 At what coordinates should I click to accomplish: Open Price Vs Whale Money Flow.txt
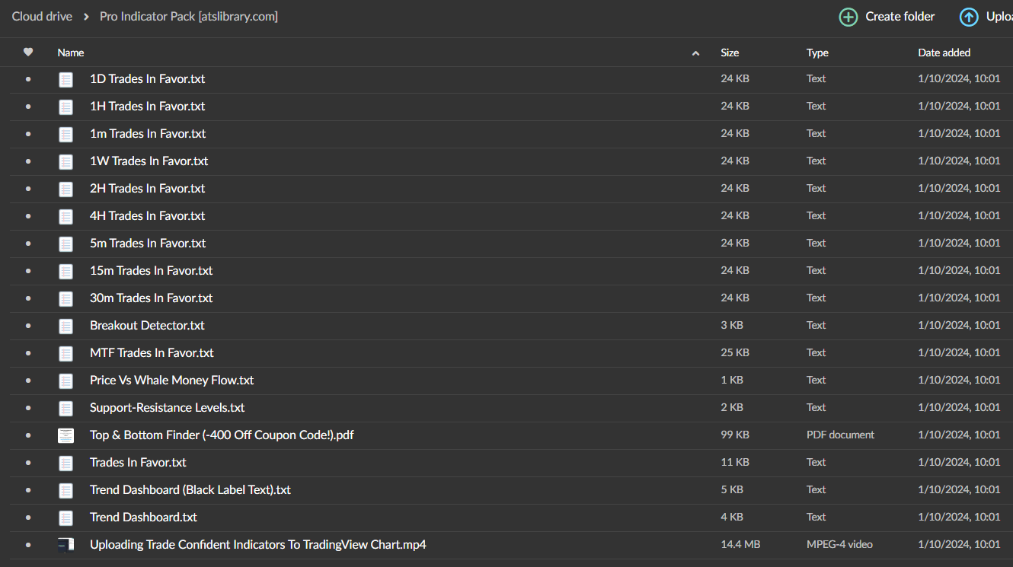pos(171,381)
